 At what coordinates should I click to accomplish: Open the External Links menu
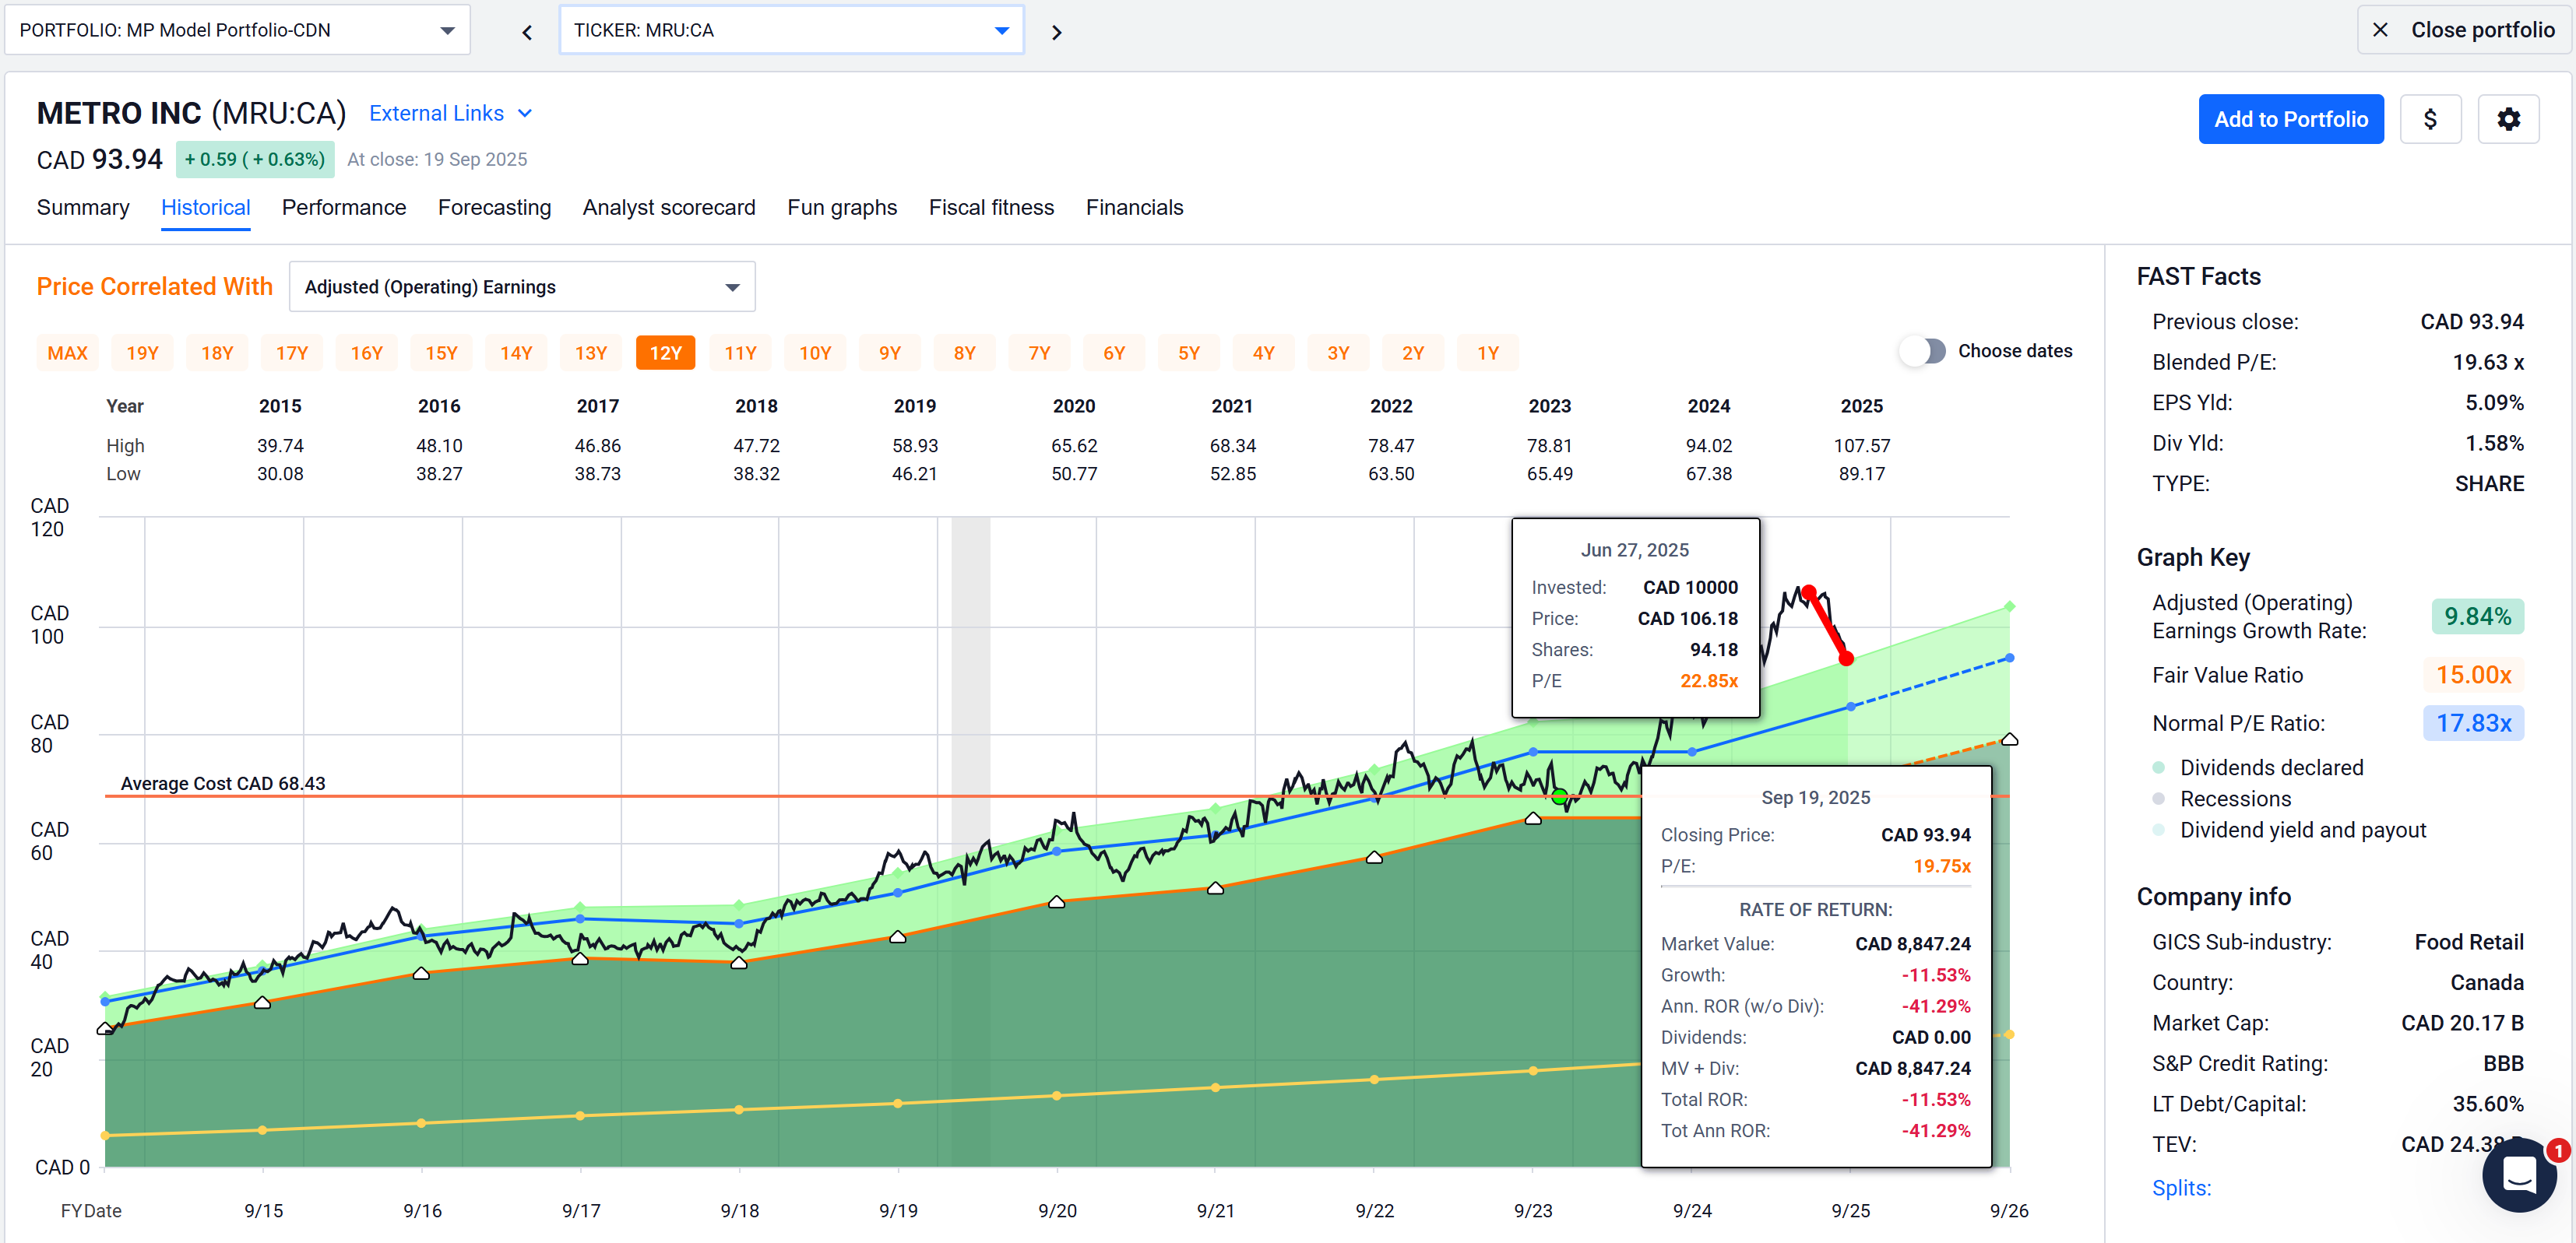(450, 113)
